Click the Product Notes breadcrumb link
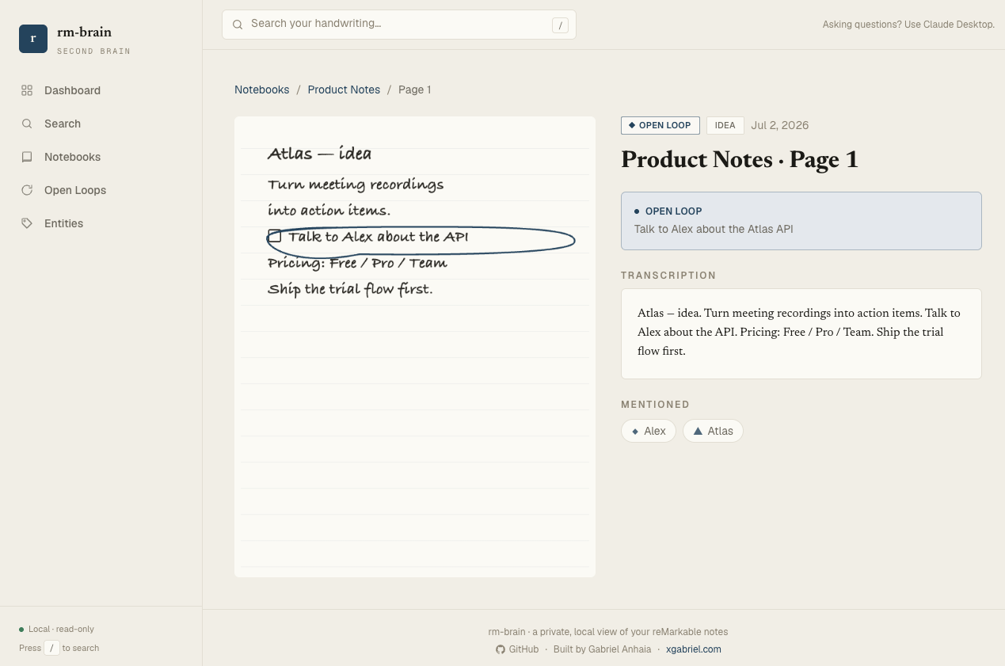1005x666 pixels. click(x=344, y=89)
